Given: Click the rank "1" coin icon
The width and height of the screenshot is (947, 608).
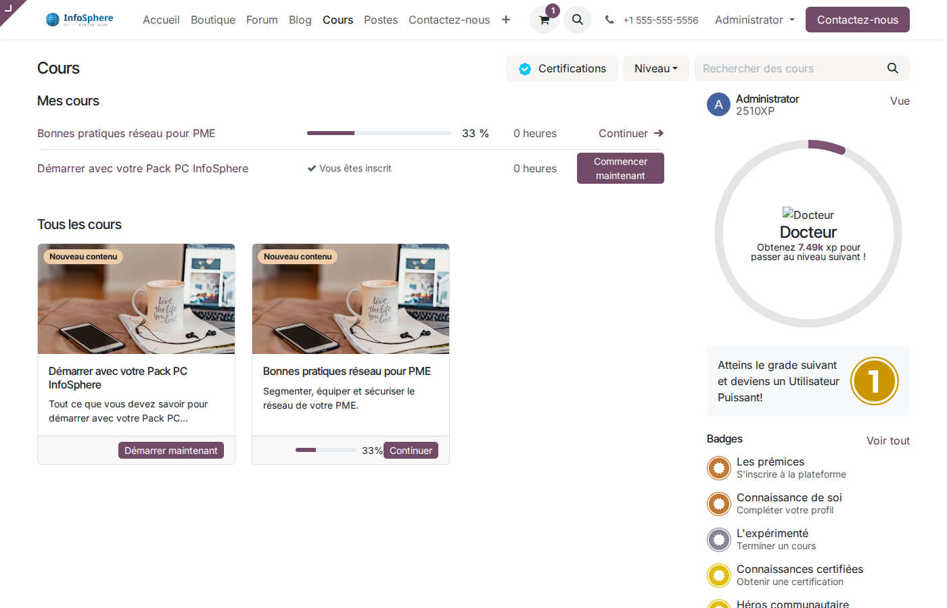Looking at the screenshot, I should [875, 381].
